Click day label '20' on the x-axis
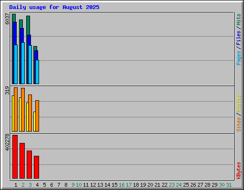Viewport: 244px width, 190px height. (150, 185)
